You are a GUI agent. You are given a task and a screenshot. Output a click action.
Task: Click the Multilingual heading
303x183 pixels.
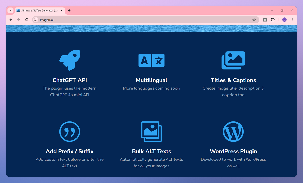pyautogui.click(x=151, y=80)
